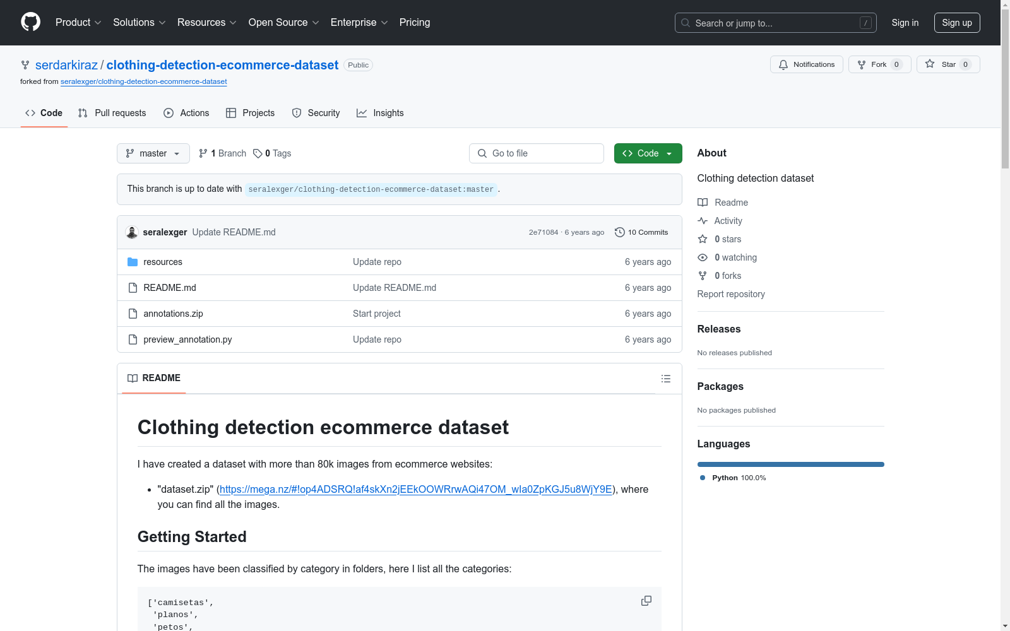Image resolution: width=1010 pixels, height=631 pixels.
Task: Click the seralexger author name
Action: (x=165, y=232)
